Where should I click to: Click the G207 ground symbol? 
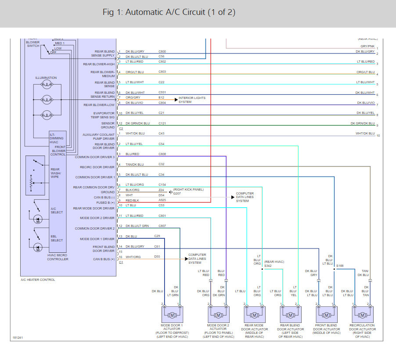(x=171, y=192)
